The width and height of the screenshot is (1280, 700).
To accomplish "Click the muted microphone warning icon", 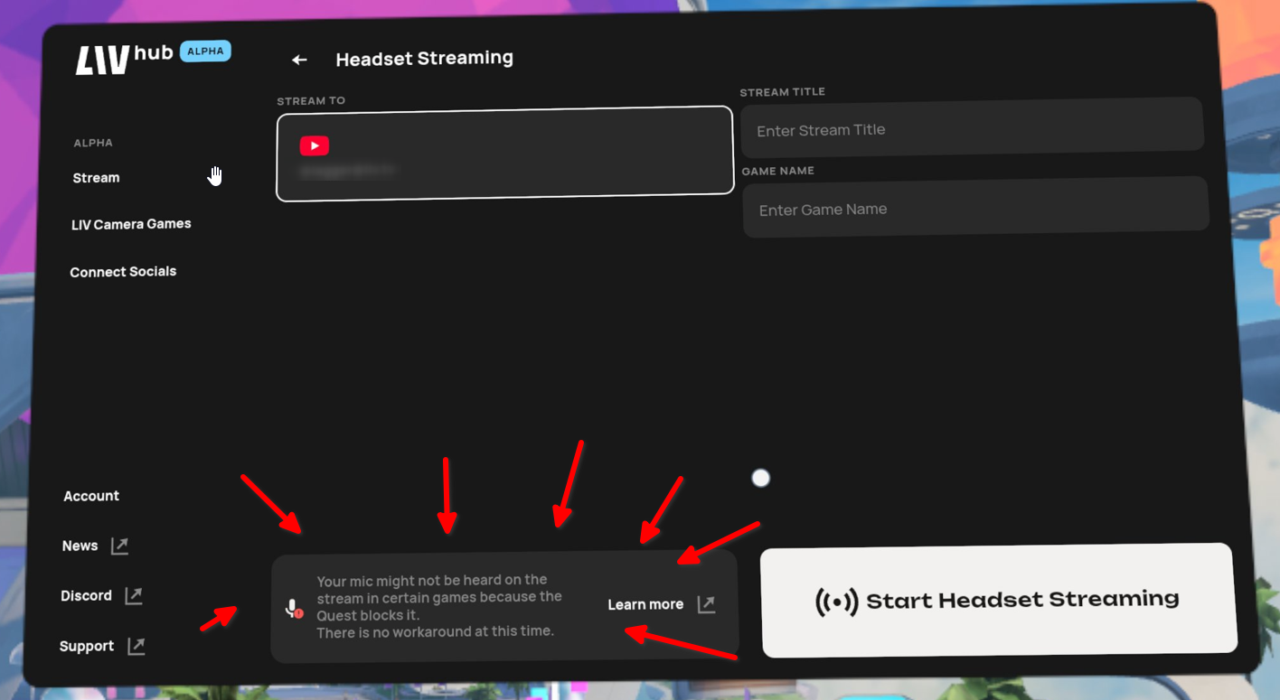I will pyautogui.click(x=294, y=608).
